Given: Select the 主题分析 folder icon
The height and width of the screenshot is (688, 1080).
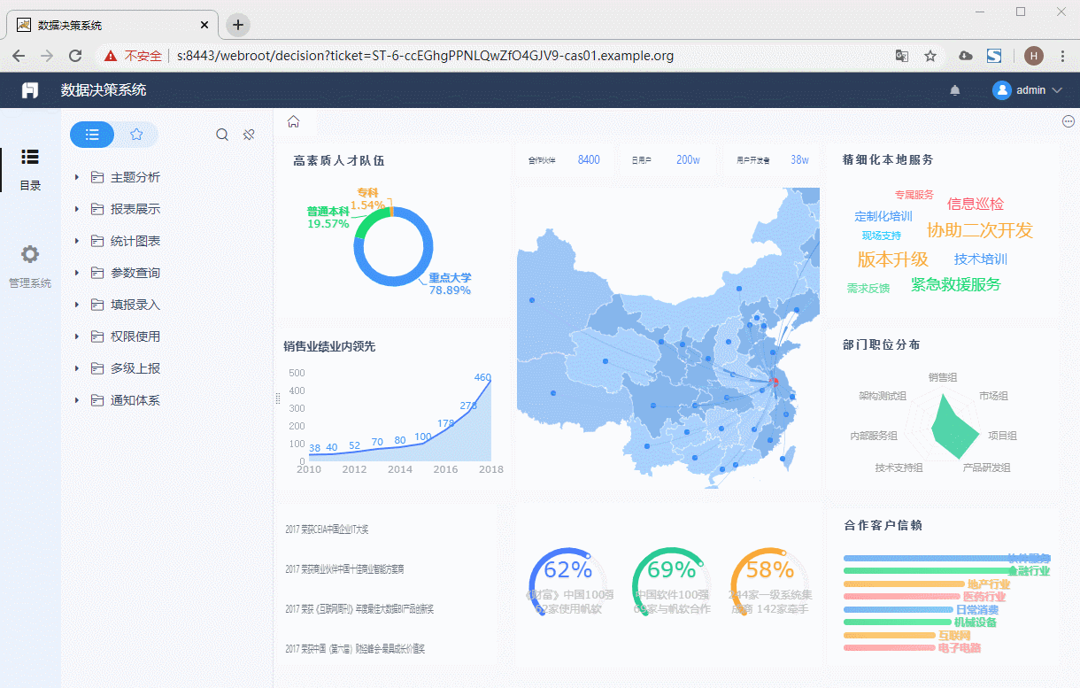Looking at the screenshot, I should coord(97,177).
